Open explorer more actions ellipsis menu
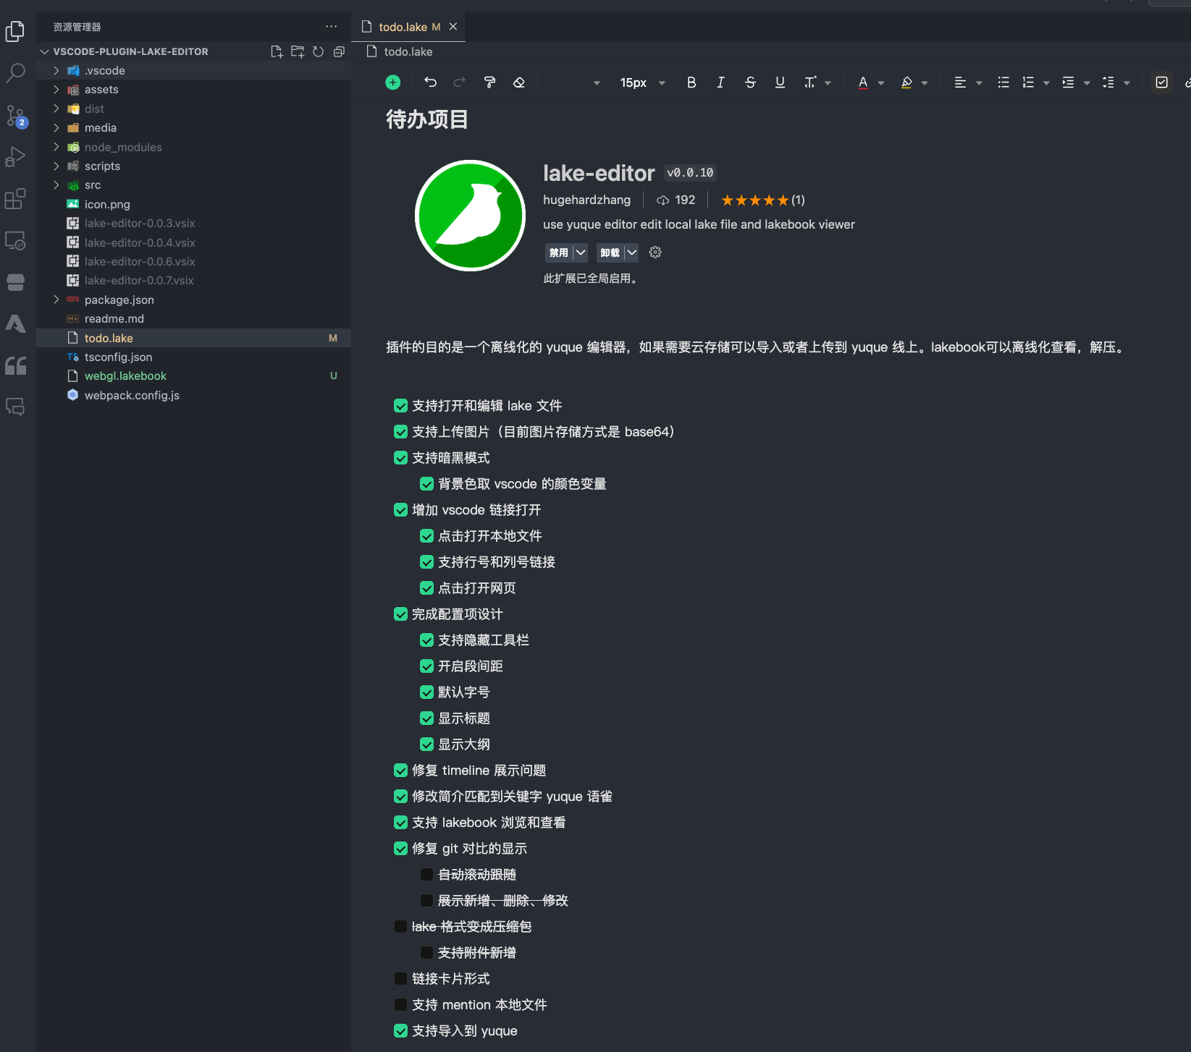Image resolution: width=1191 pixels, height=1052 pixels. point(332,27)
